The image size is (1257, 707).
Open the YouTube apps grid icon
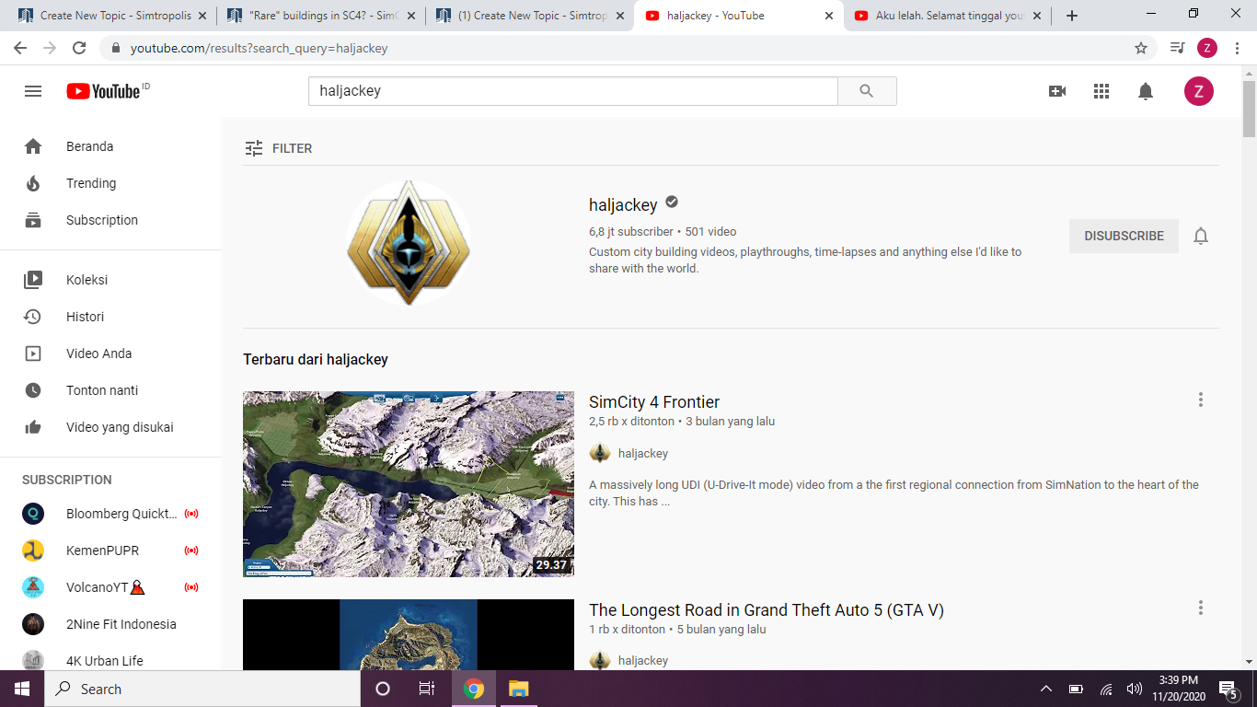tap(1101, 91)
